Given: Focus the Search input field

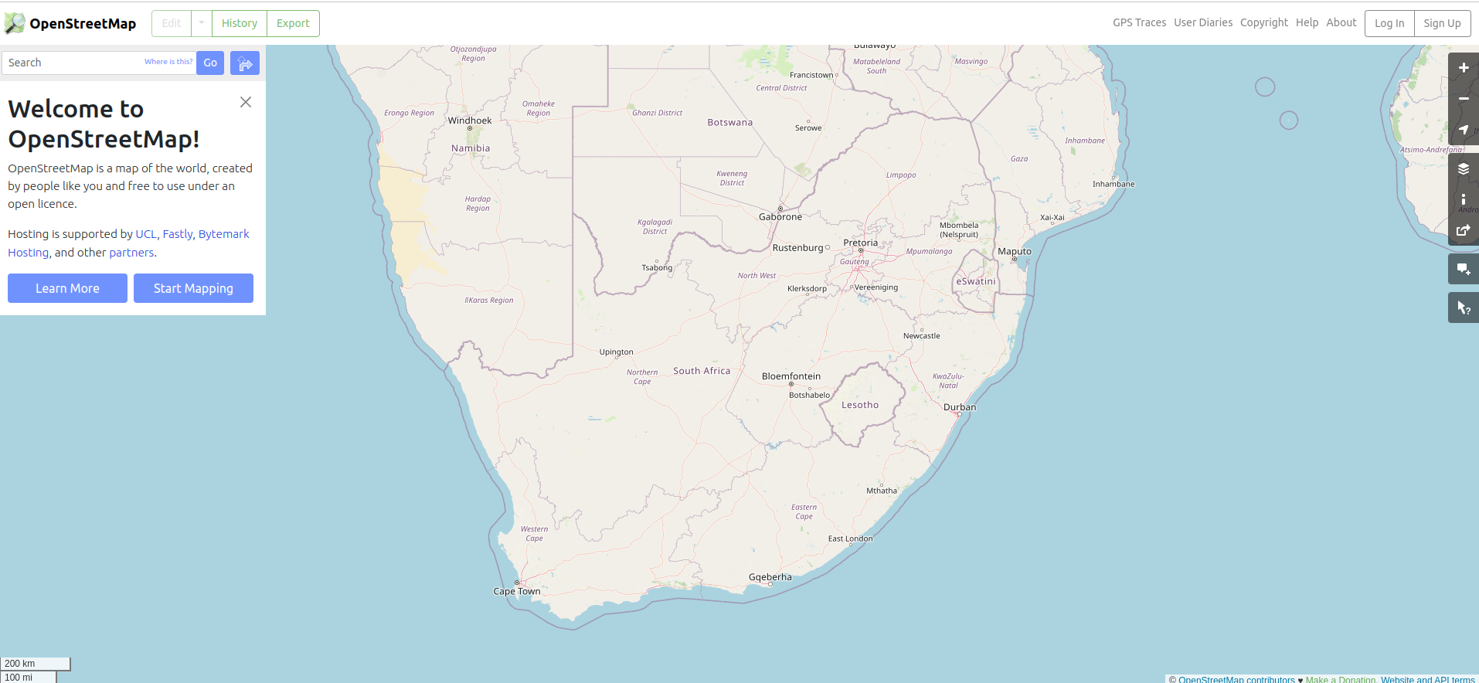Looking at the screenshot, I should pyautogui.click(x=73, y=63).
